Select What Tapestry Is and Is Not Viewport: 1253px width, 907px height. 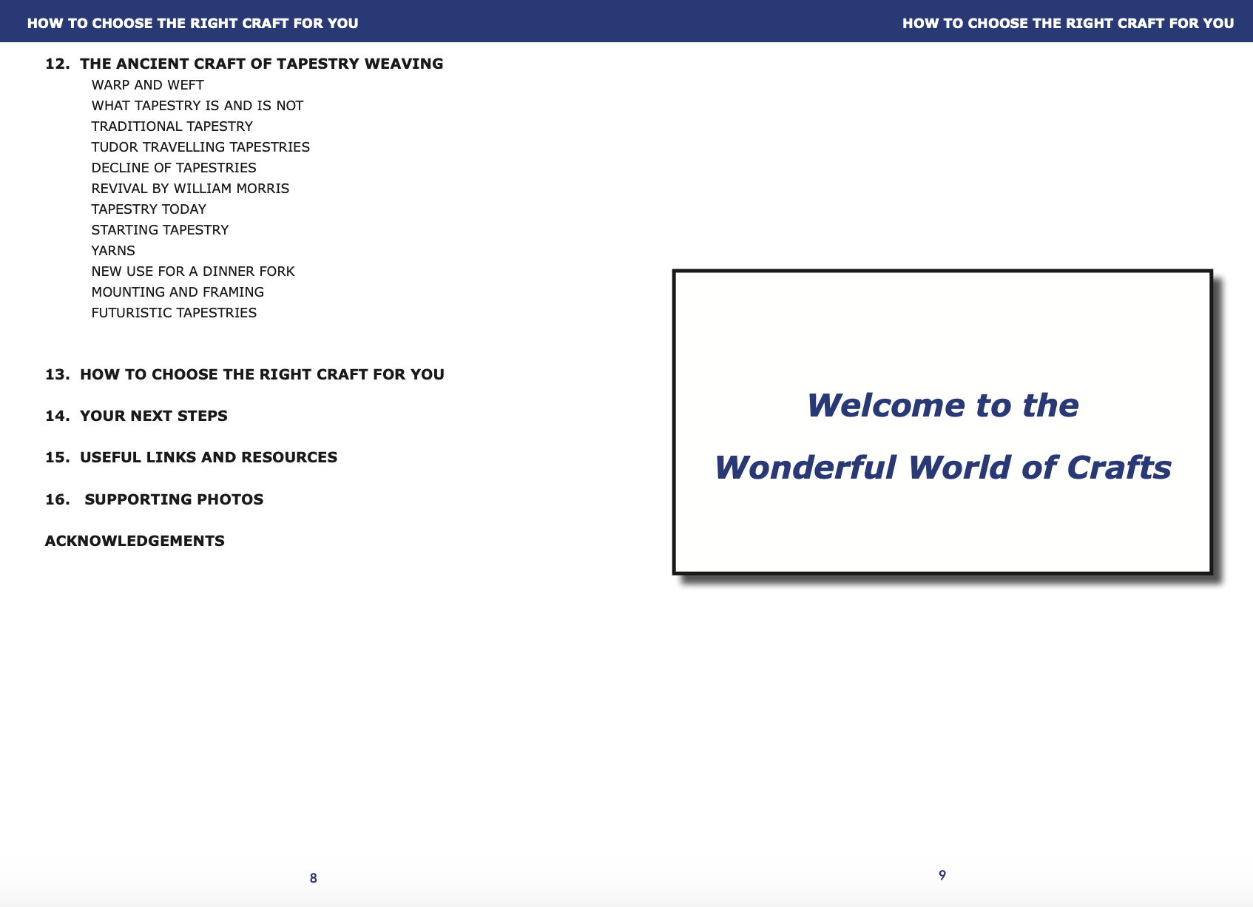tap(197, 106)
